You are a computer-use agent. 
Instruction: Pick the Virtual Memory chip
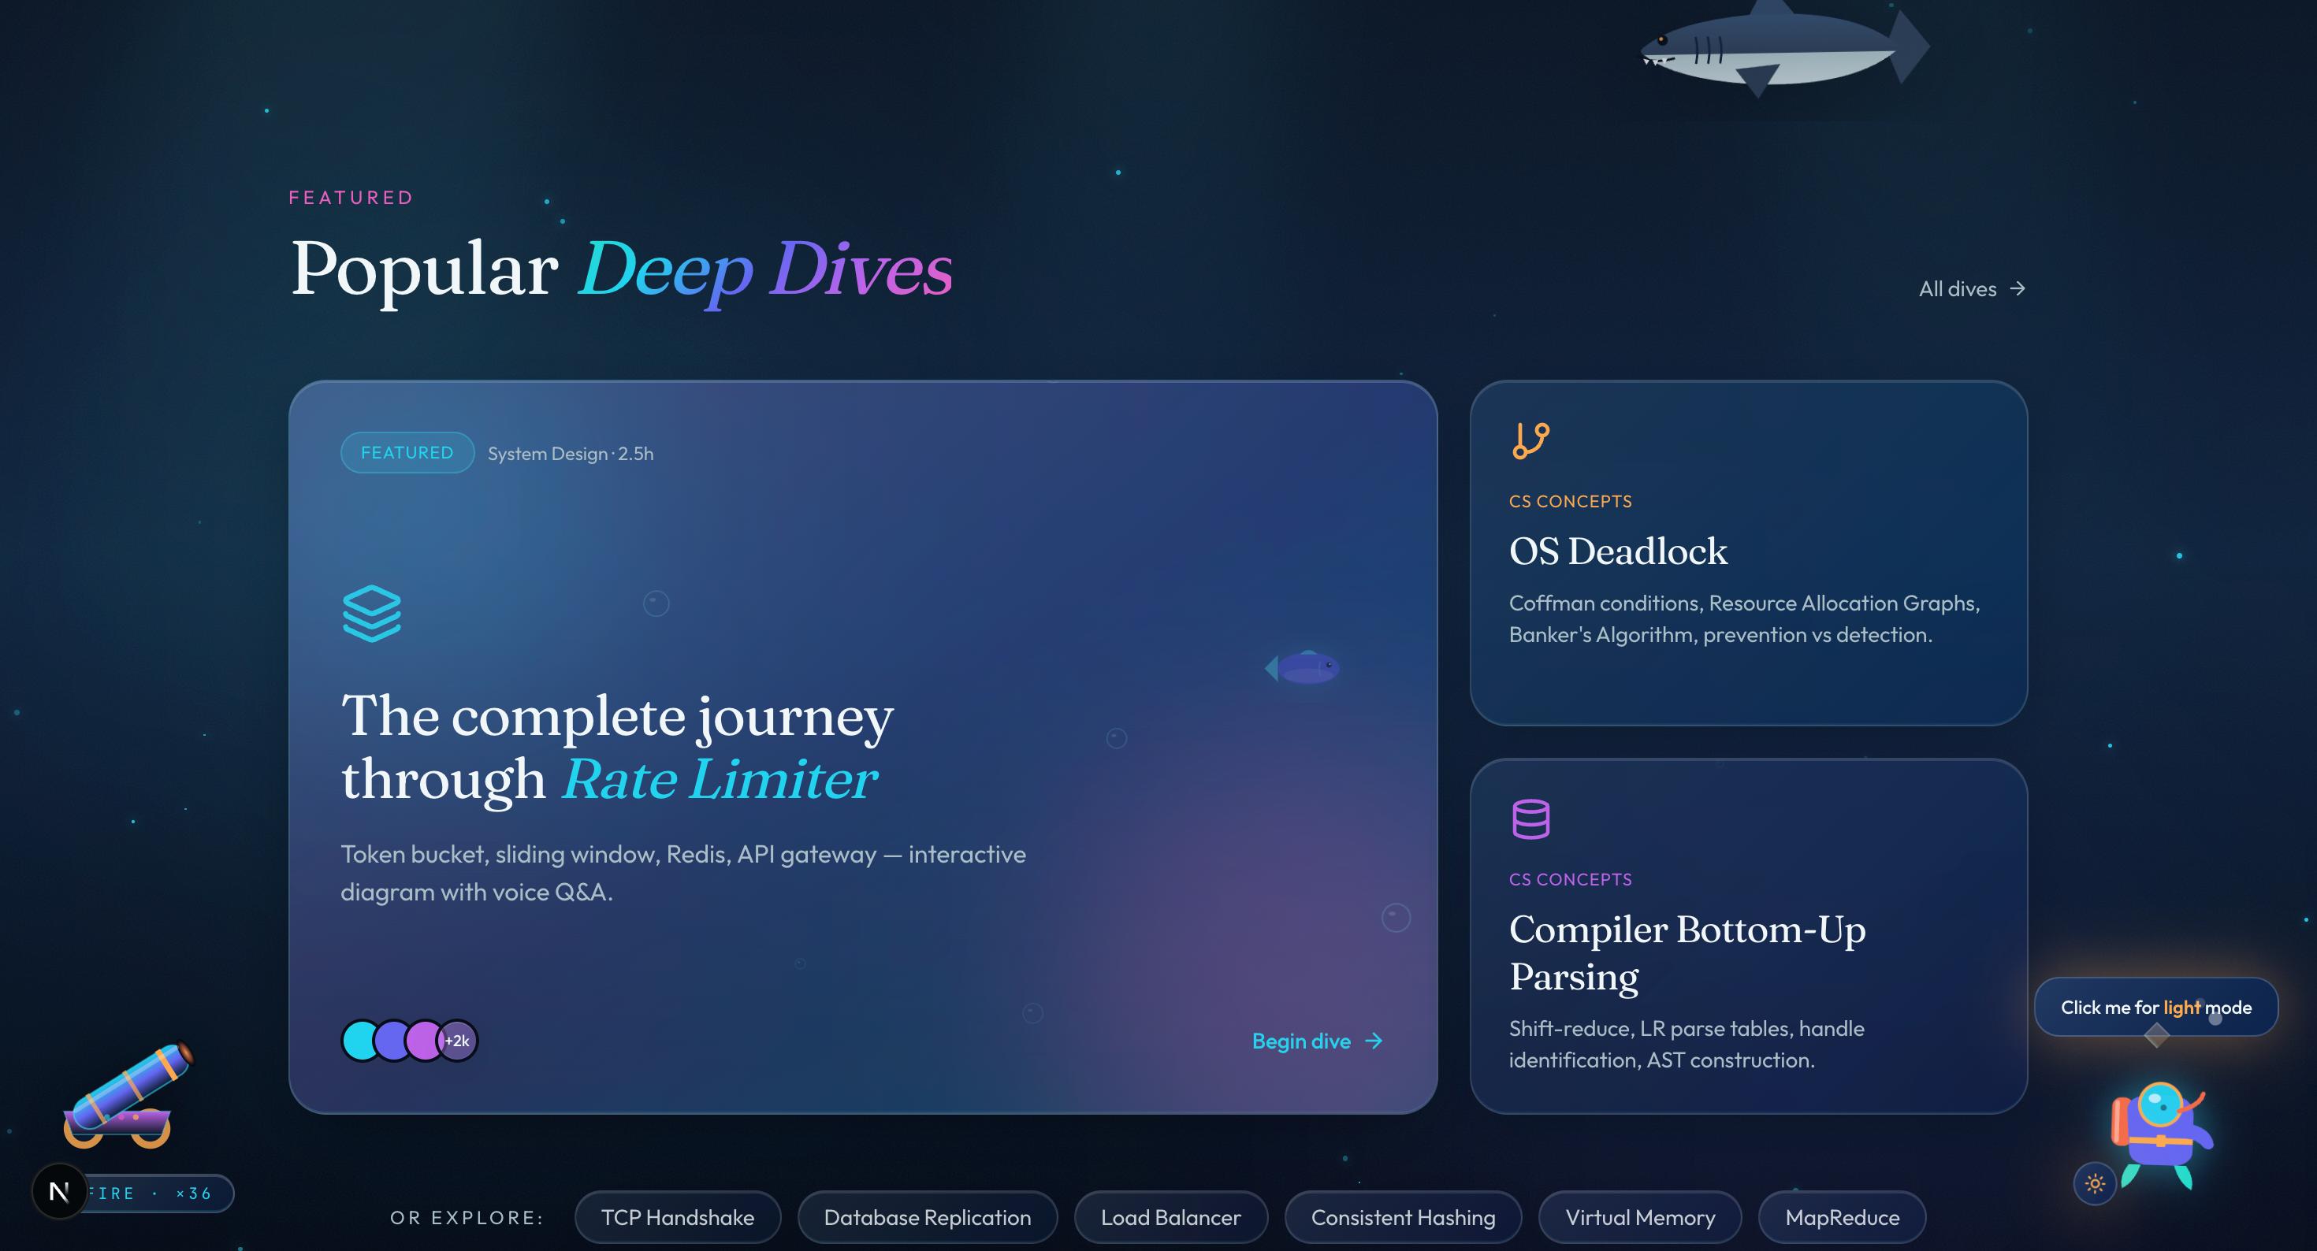(1638, 1217)
